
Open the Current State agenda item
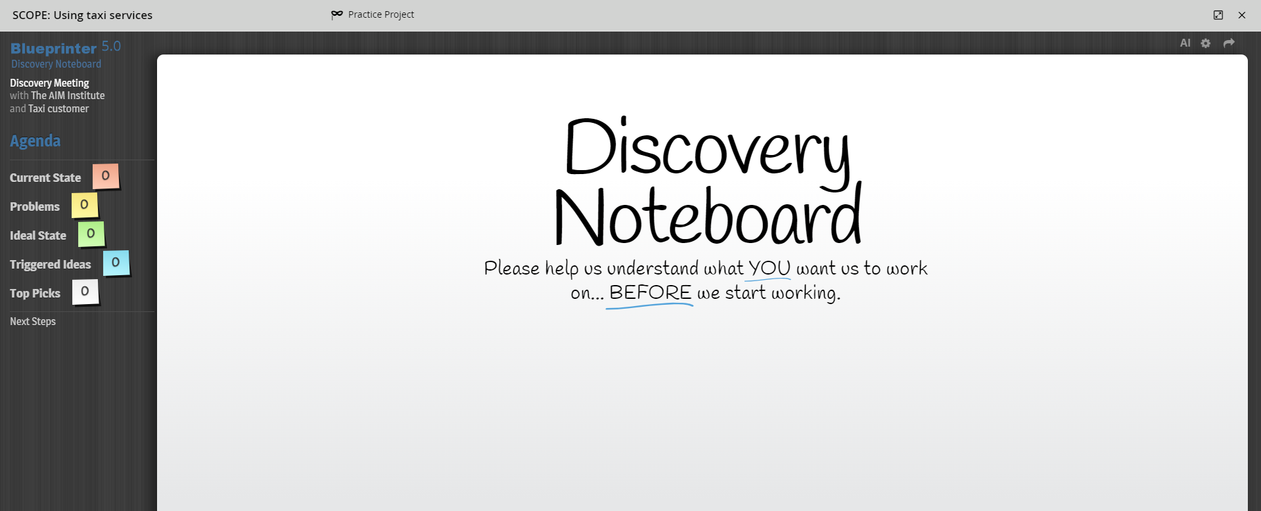click(45, 178)
